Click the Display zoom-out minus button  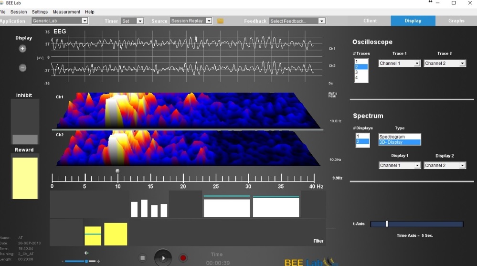click(22, 68)
